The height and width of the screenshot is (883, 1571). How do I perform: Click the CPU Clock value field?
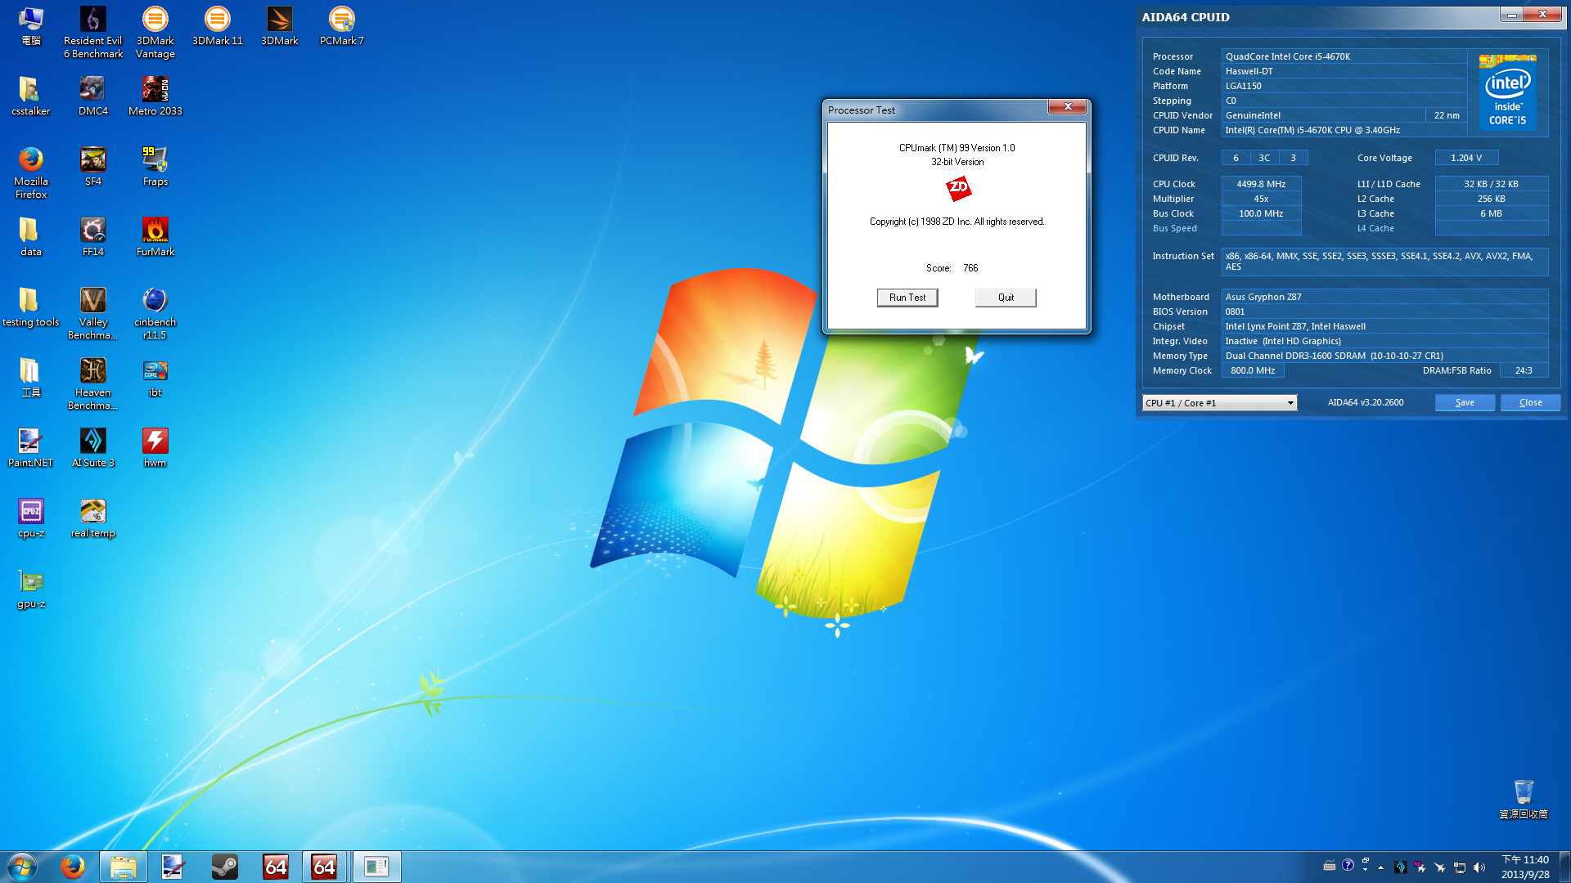pos(1261,184)
